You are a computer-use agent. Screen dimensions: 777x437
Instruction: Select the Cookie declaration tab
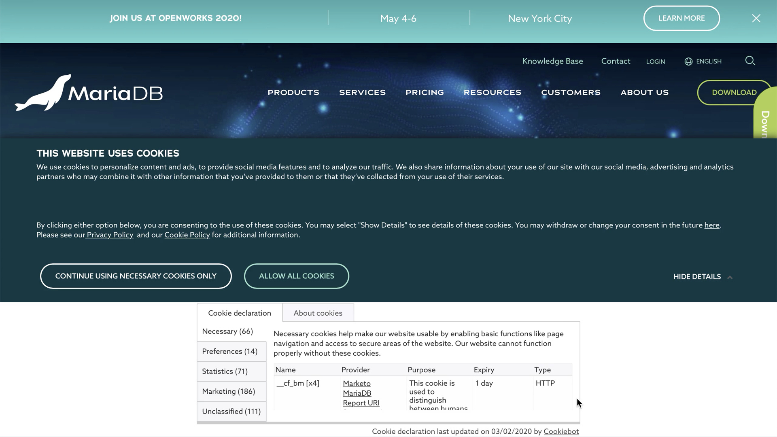pos(240,313)
